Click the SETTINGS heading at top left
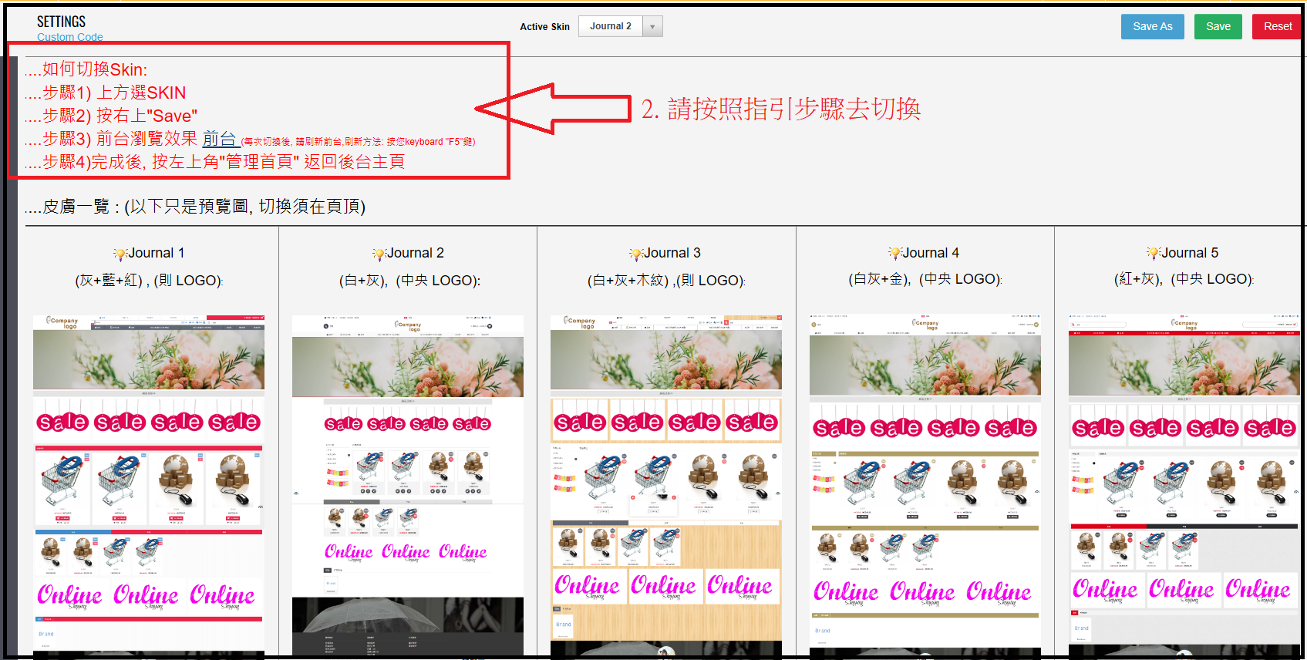Screen dimensions: 1307x660 coord(61,22)
